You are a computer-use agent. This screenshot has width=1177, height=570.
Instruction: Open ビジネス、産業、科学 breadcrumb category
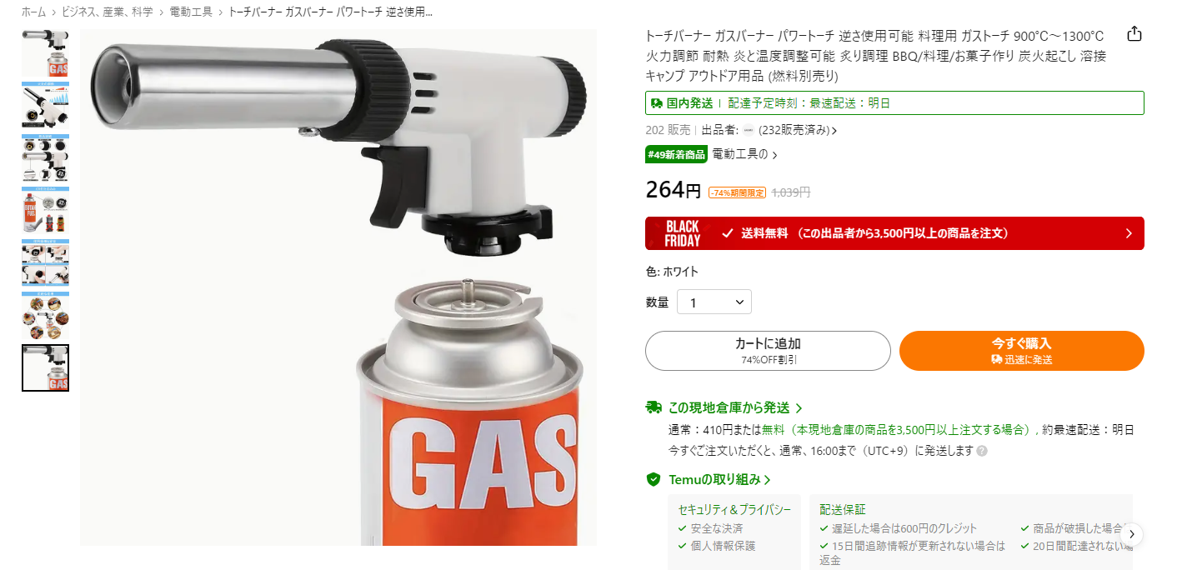click(107, 12)
